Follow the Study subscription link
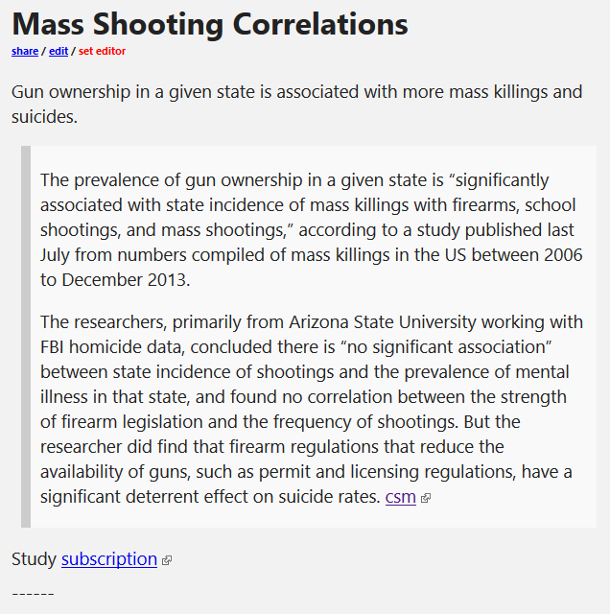Viewport: 610px width, 614px height. coord(109,558)
